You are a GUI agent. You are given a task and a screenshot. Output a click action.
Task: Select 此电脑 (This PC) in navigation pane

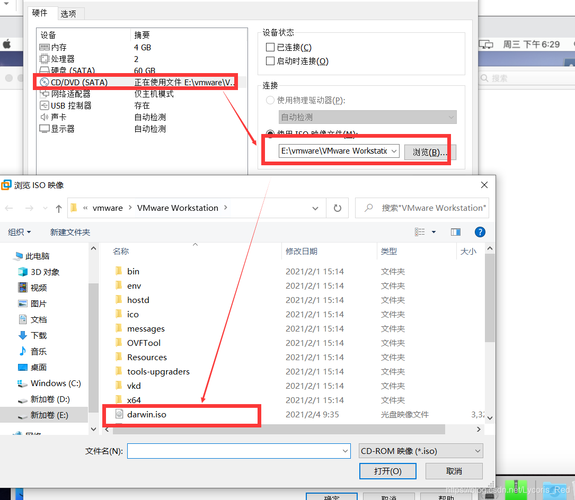coord(32,256)
